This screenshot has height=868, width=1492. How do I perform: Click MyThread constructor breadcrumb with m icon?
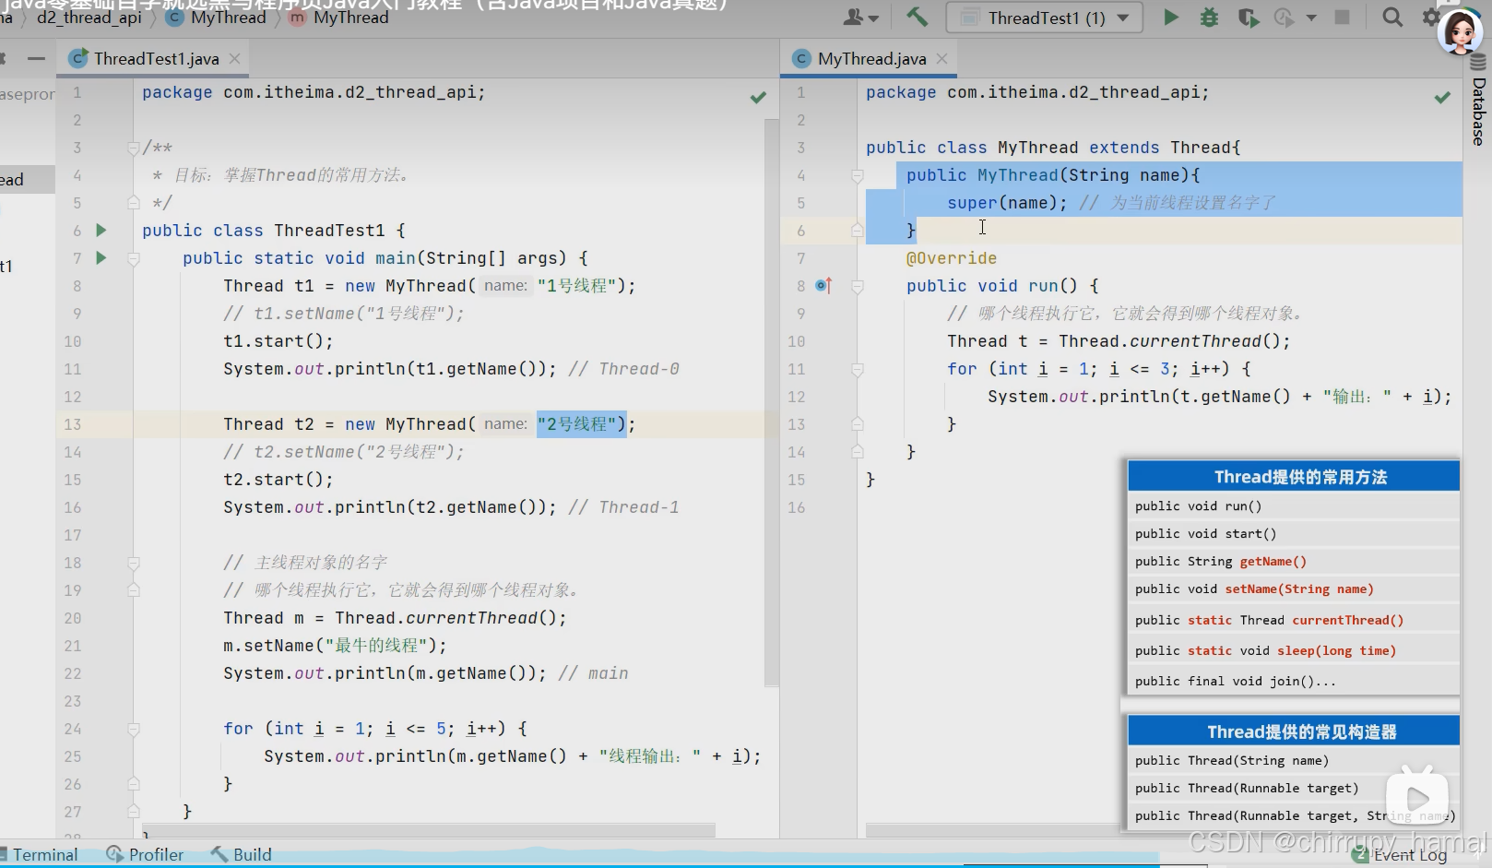pos(339,17)
